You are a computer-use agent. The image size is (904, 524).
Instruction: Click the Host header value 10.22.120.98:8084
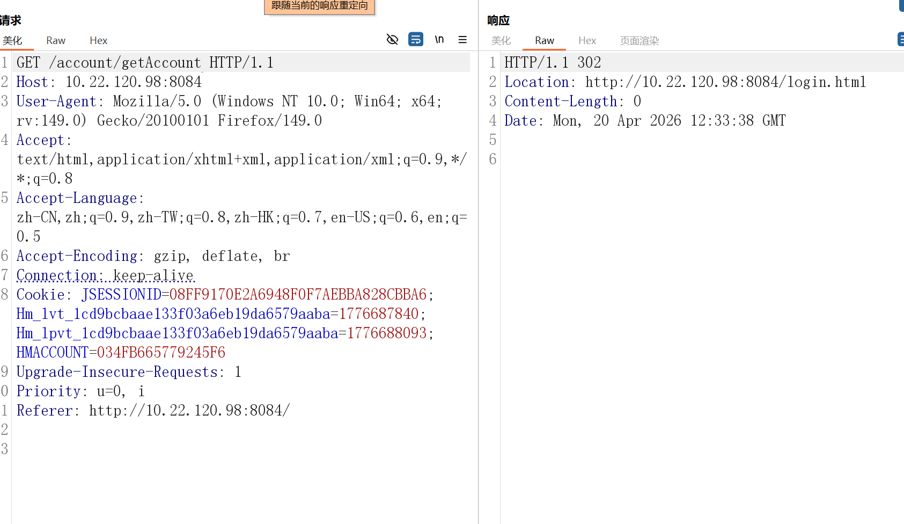pyautogui.click(x=134, y=82)
